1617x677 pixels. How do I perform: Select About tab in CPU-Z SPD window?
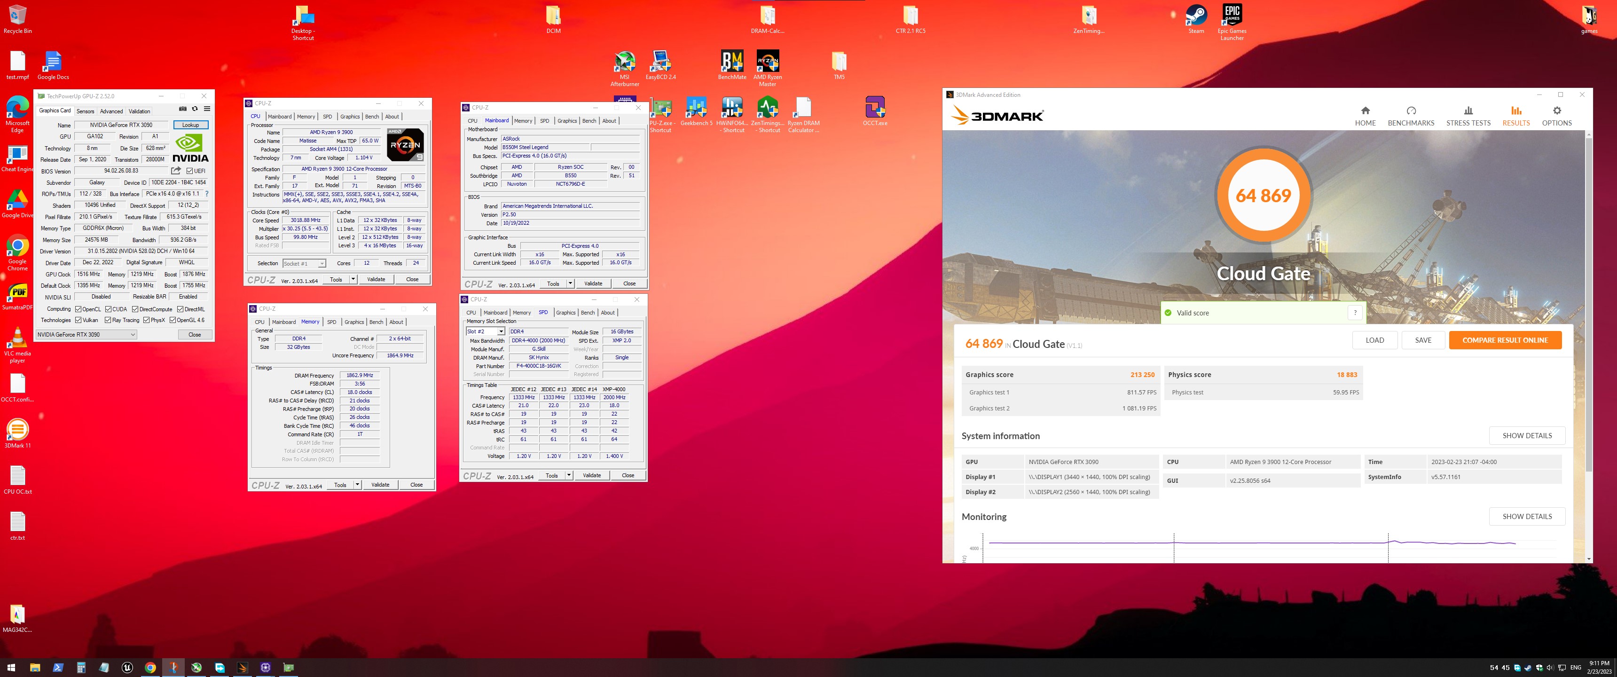[x=608, y=313]
